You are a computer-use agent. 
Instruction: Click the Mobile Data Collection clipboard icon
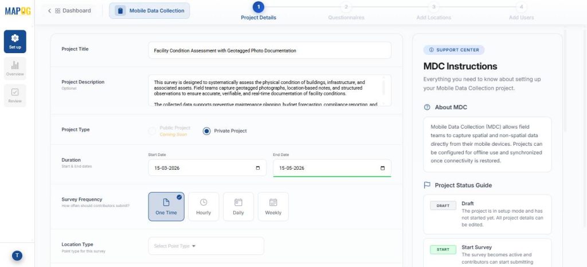tap(120, 11)
